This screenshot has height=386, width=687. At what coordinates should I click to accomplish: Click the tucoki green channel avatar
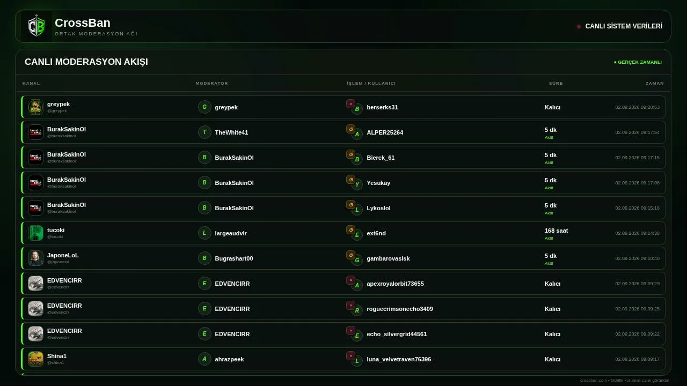(35, 233)
